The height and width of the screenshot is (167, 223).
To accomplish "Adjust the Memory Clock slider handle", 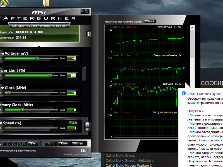I will coord(22,110).
